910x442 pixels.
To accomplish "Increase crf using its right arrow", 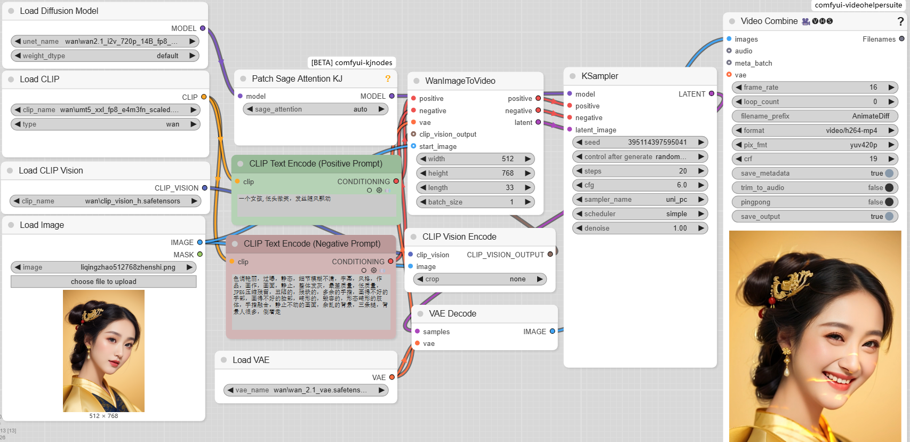I will click(891, 159).
